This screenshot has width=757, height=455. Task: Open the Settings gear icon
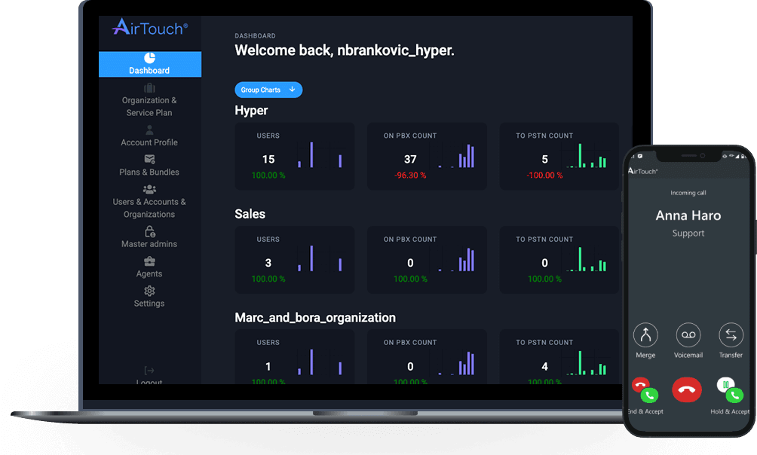[149, 291]
